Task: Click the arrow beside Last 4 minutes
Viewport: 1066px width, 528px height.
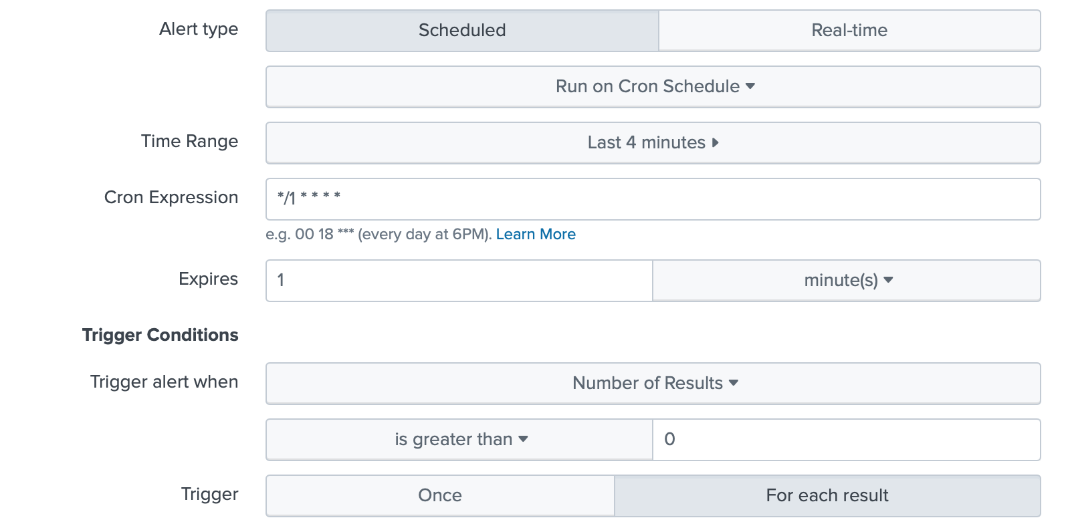Action: point(716,143)
